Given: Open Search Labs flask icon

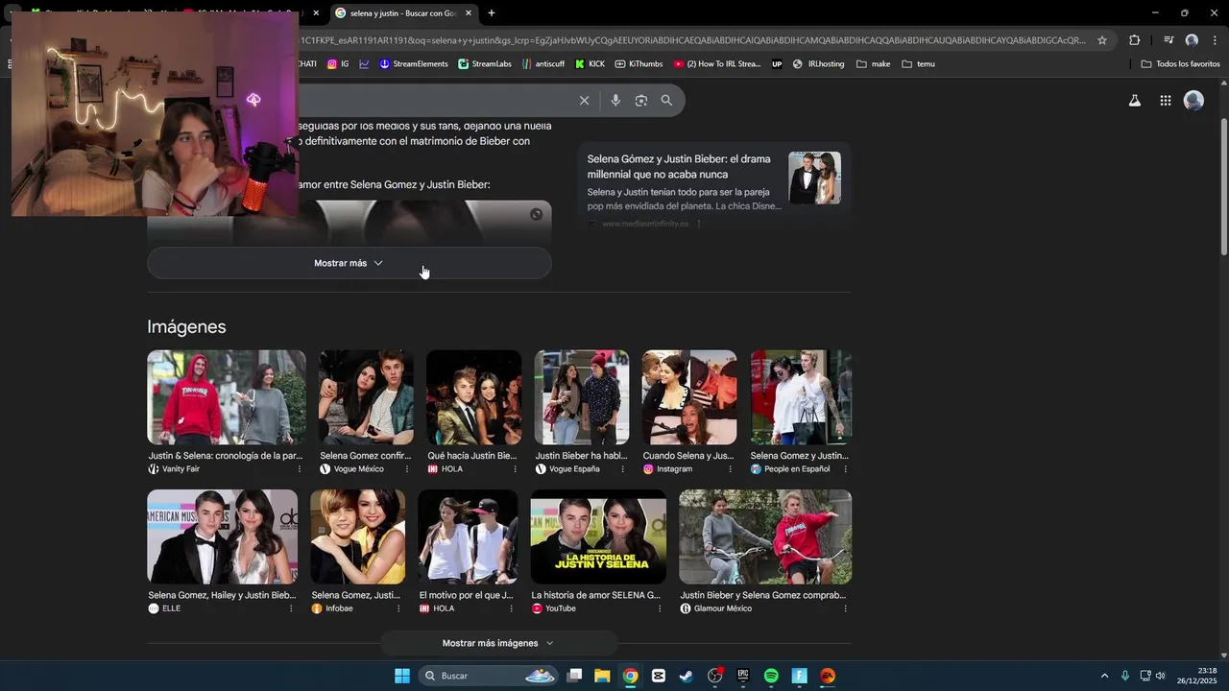Looking at the screenshot, I should [1135, 100].
